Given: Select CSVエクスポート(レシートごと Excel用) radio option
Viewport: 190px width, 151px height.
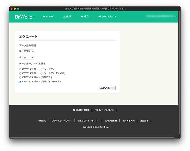Looking at the screenshot, I should 20,73.
